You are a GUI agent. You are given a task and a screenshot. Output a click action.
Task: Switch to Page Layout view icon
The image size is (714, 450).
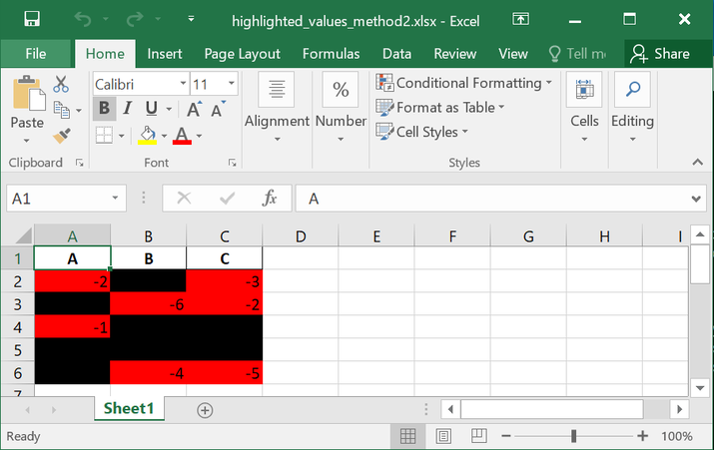(x=443, y=436)
